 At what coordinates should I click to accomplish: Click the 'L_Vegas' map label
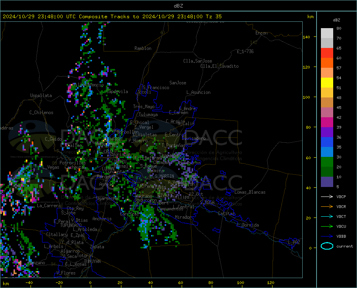(x=51, y=167)
